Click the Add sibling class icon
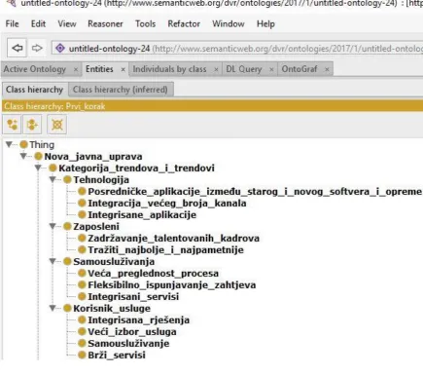 32,125
